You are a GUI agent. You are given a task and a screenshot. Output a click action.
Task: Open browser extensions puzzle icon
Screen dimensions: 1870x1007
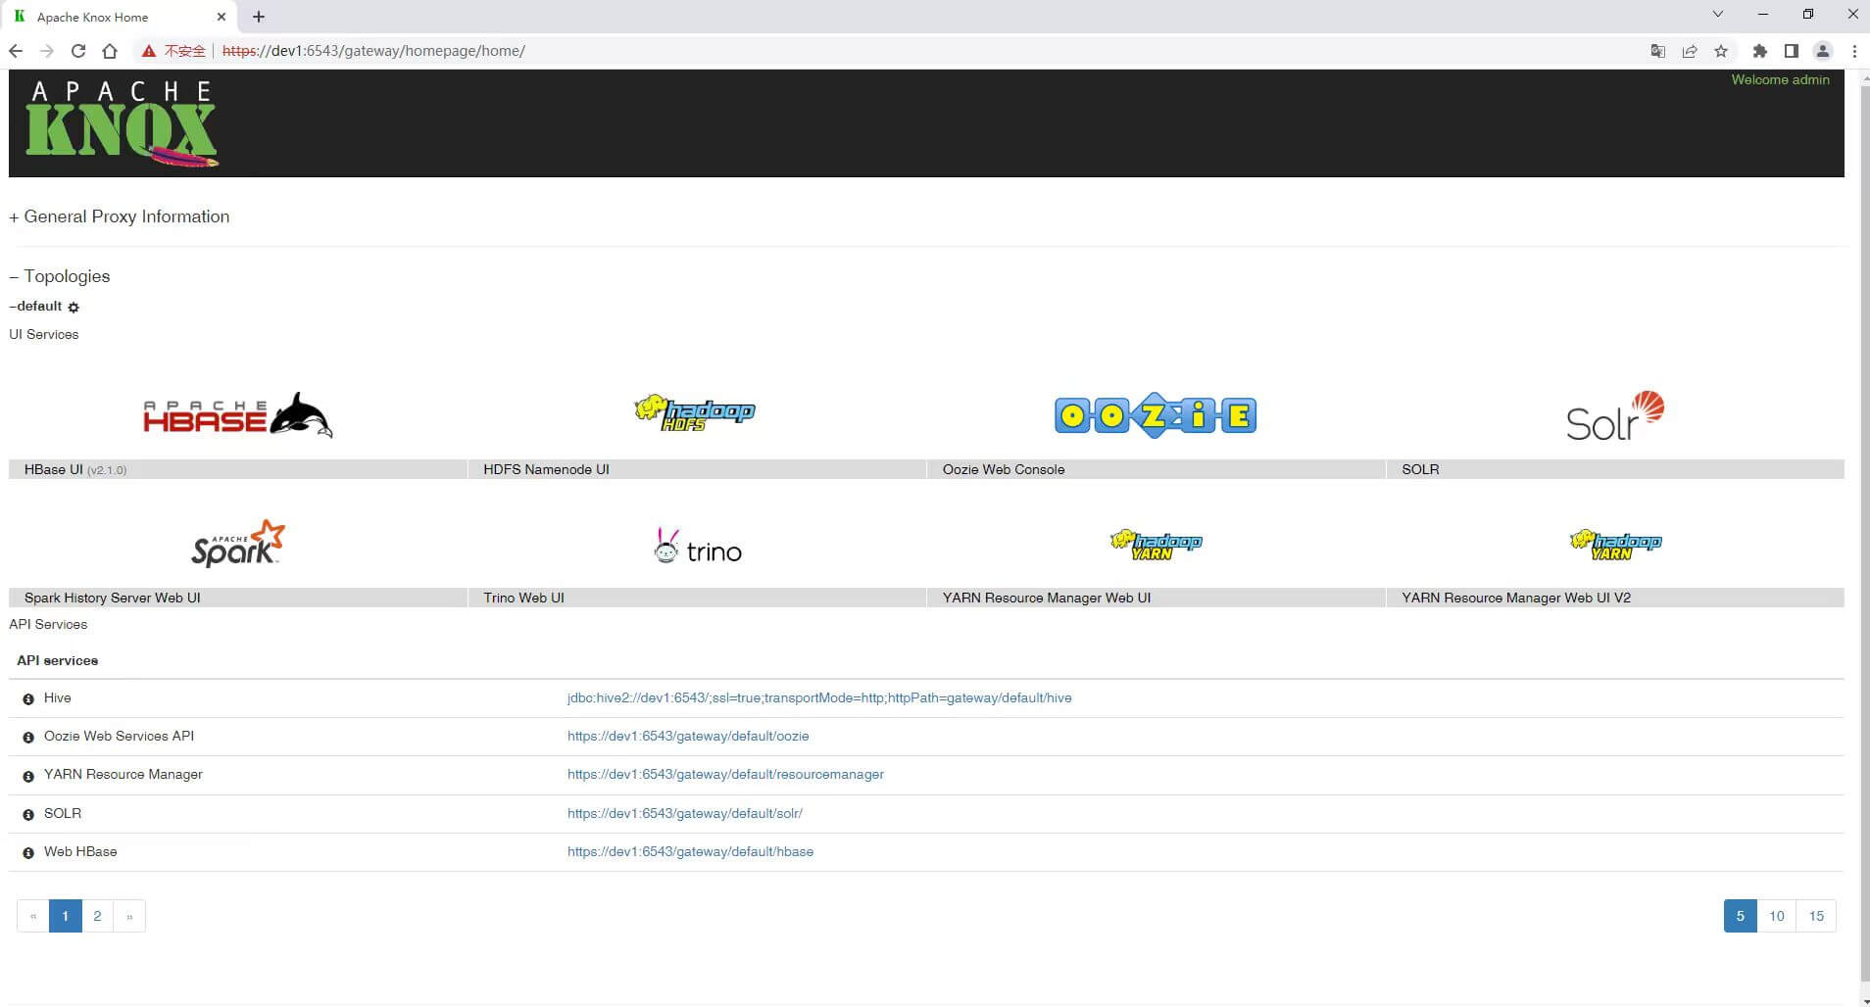tap(1760, 51)
